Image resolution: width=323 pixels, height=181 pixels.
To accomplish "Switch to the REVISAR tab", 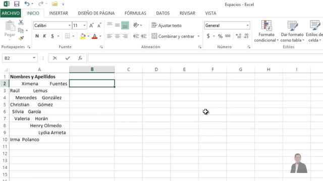I will tap(187, 13).
